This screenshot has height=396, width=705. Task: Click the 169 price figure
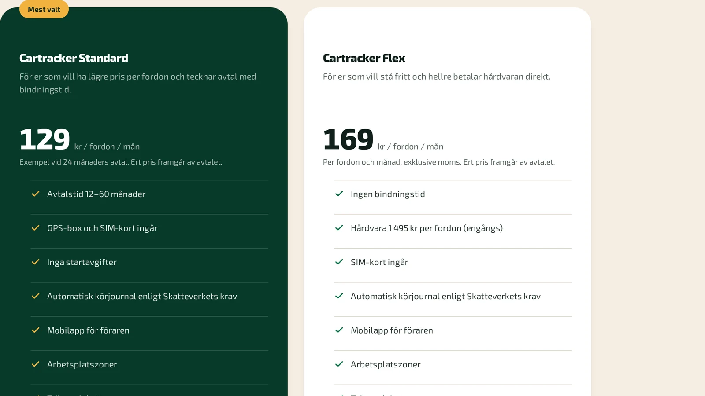tap(348, 139)
